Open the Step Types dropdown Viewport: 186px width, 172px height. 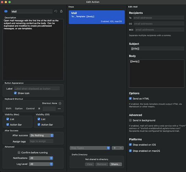90,148
